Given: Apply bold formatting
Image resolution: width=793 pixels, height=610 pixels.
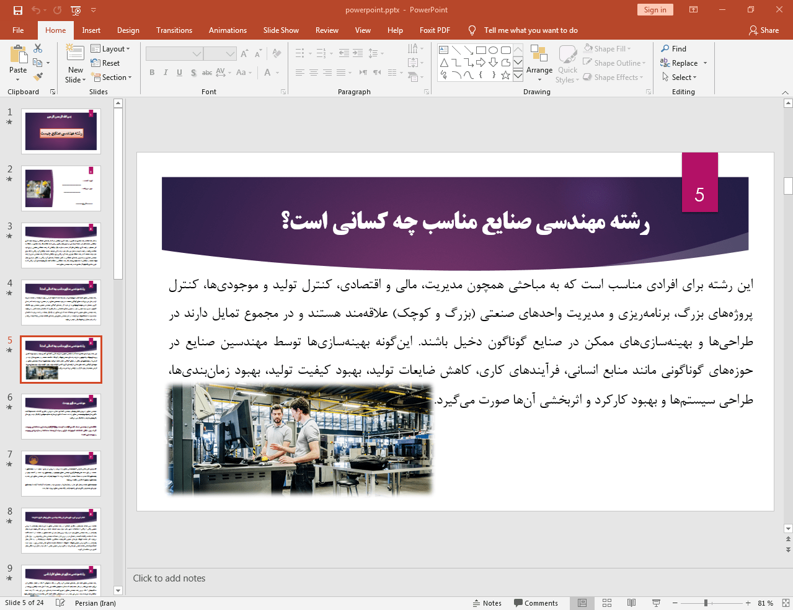Looking at the screenshot, I should coord(151,73).
